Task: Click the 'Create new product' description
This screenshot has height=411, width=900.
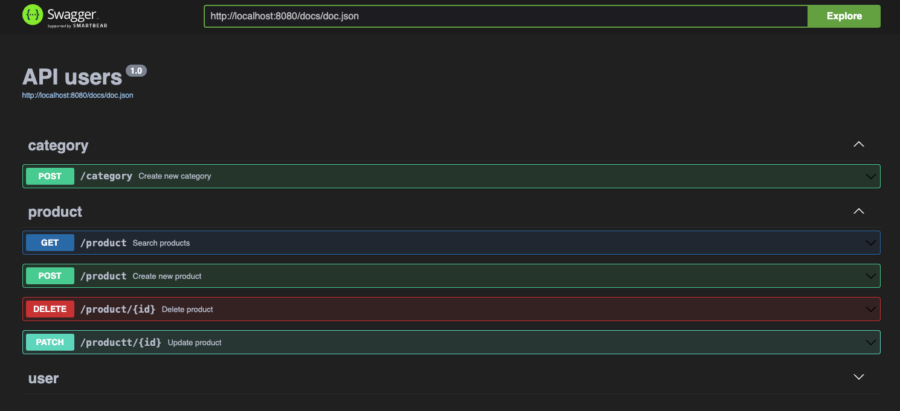Action: (x=167, y=276)
